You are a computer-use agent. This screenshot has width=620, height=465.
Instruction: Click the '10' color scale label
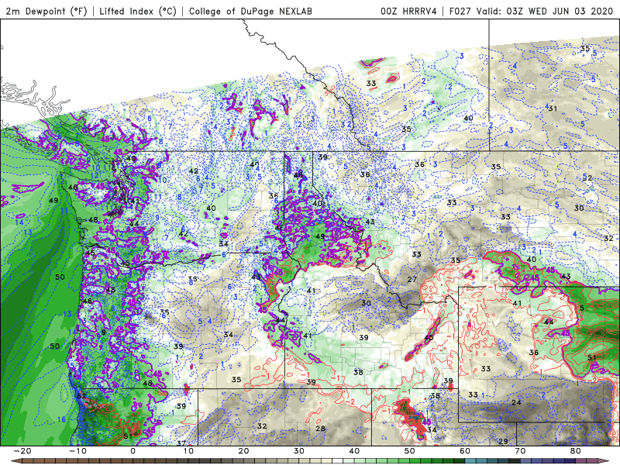(188, 451)
